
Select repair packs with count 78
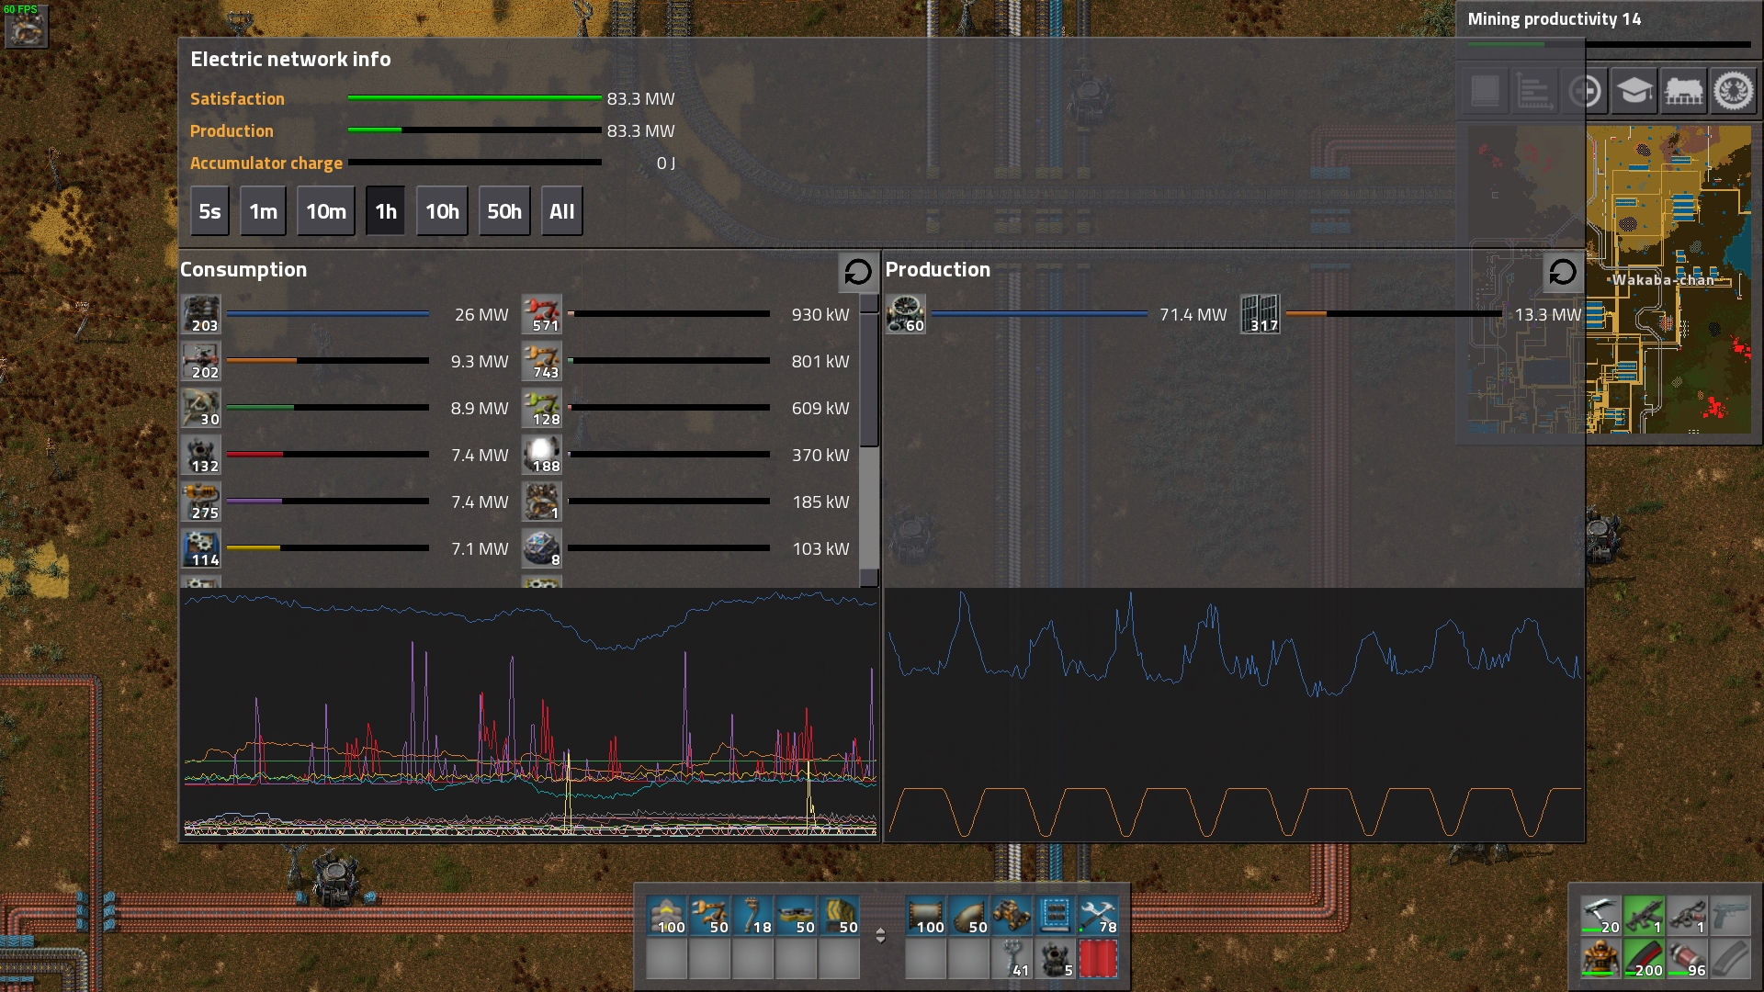tap(1098, 916)
